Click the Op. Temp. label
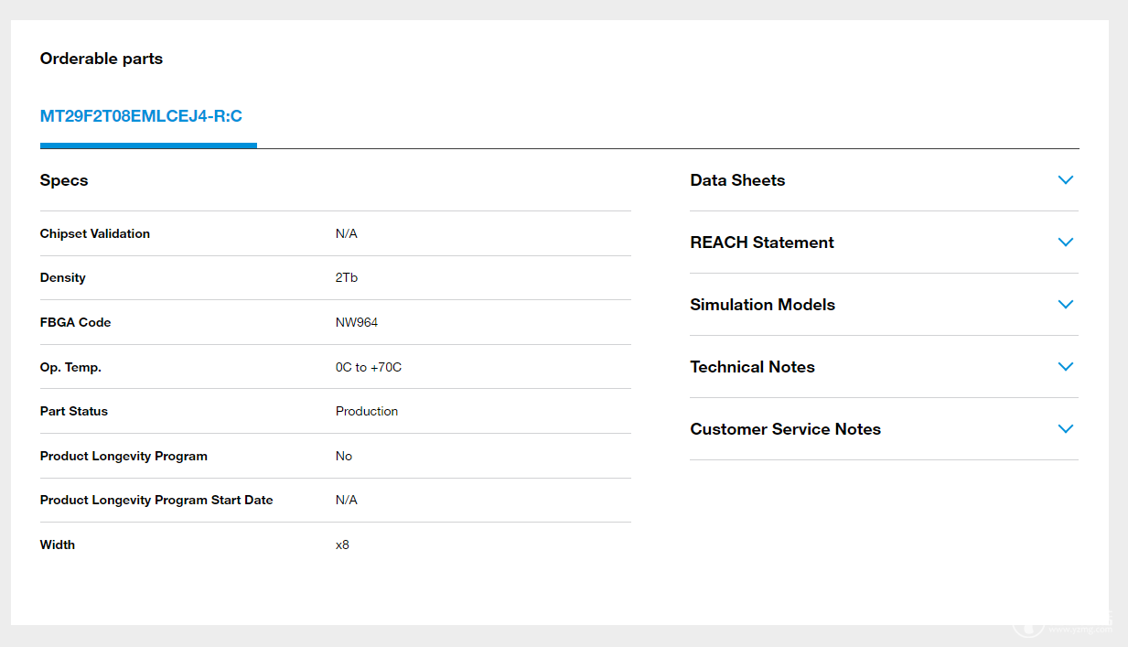The width and height of the screenshot is (1128, 647). coord(70,367)
